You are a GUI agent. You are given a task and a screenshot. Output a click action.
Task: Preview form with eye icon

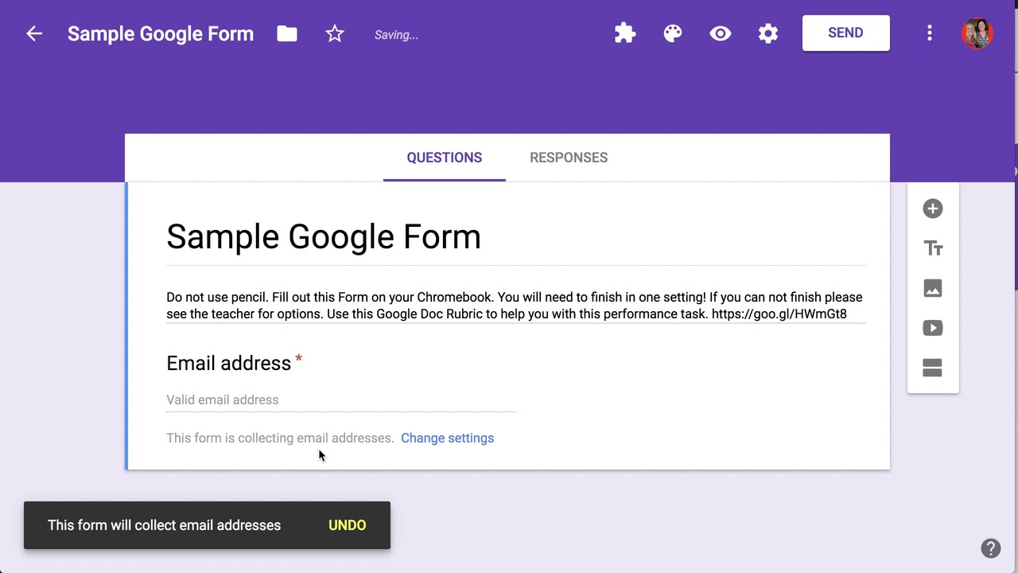[x=721, y=33]
